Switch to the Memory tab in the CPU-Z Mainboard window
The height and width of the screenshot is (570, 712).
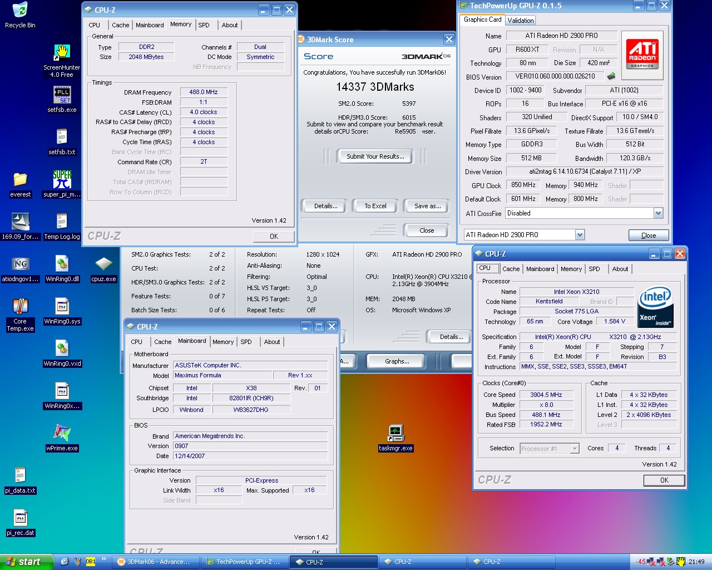[223, 342]
